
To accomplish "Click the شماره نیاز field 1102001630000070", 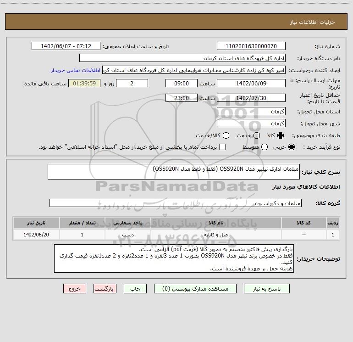I will [251, 46].
